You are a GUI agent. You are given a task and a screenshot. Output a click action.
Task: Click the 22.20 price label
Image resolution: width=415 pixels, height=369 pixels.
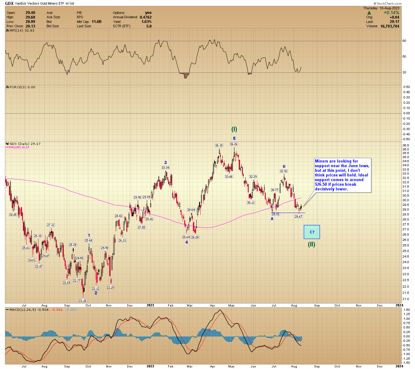point(111,288)
